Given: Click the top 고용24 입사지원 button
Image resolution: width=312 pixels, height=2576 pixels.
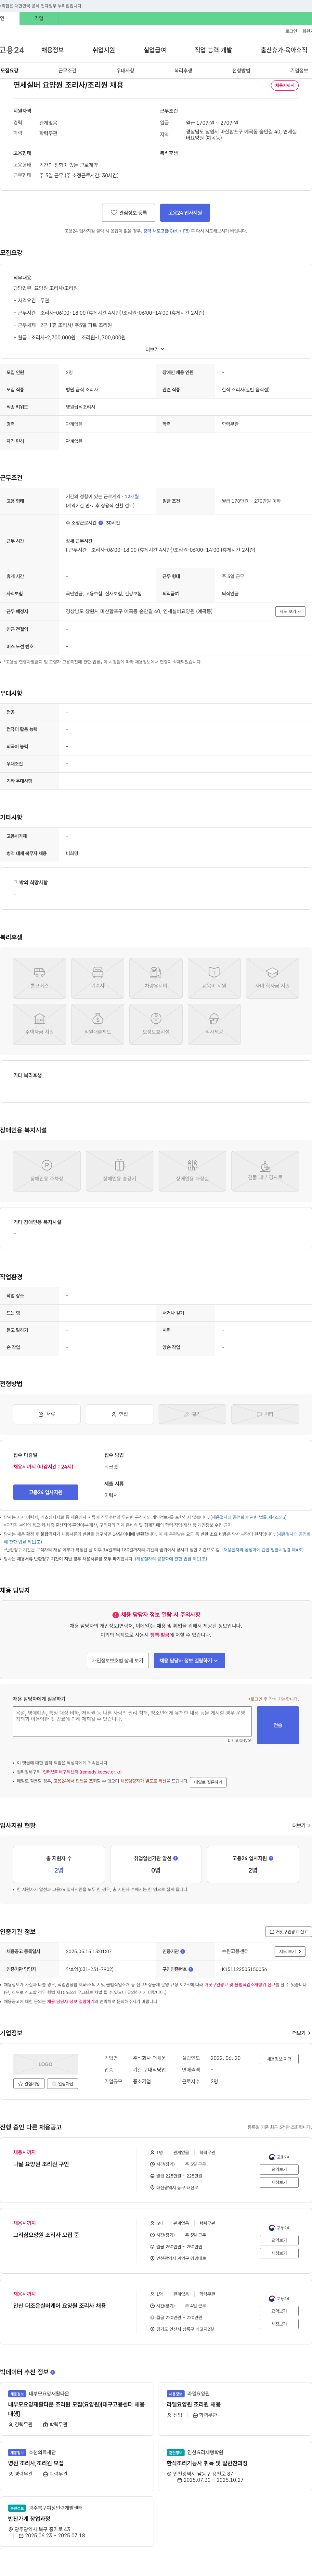Looking at the screenshot, I should pos(185,213).
